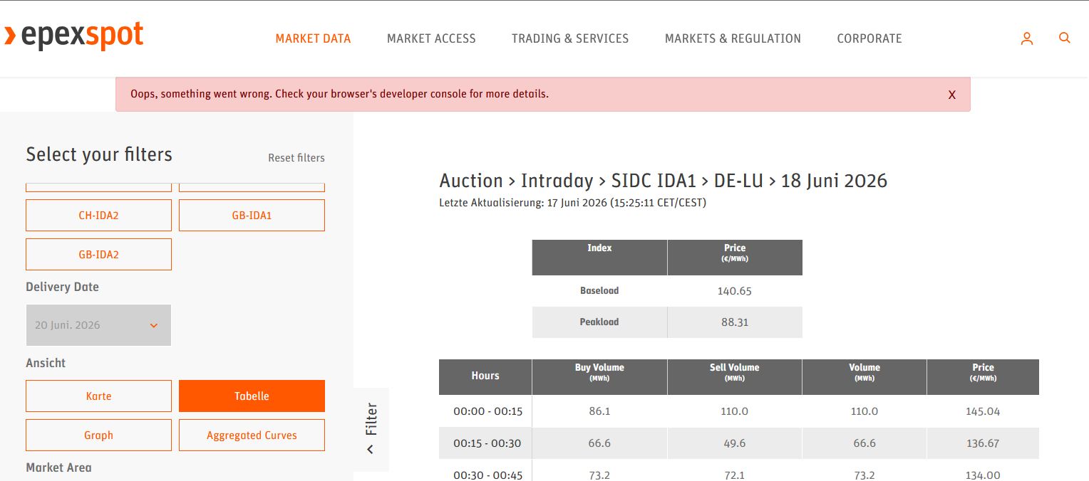The width and height of the screenshot is (1089, 481).
Task: Switch view to Karte
Action: tap(98, 396)
